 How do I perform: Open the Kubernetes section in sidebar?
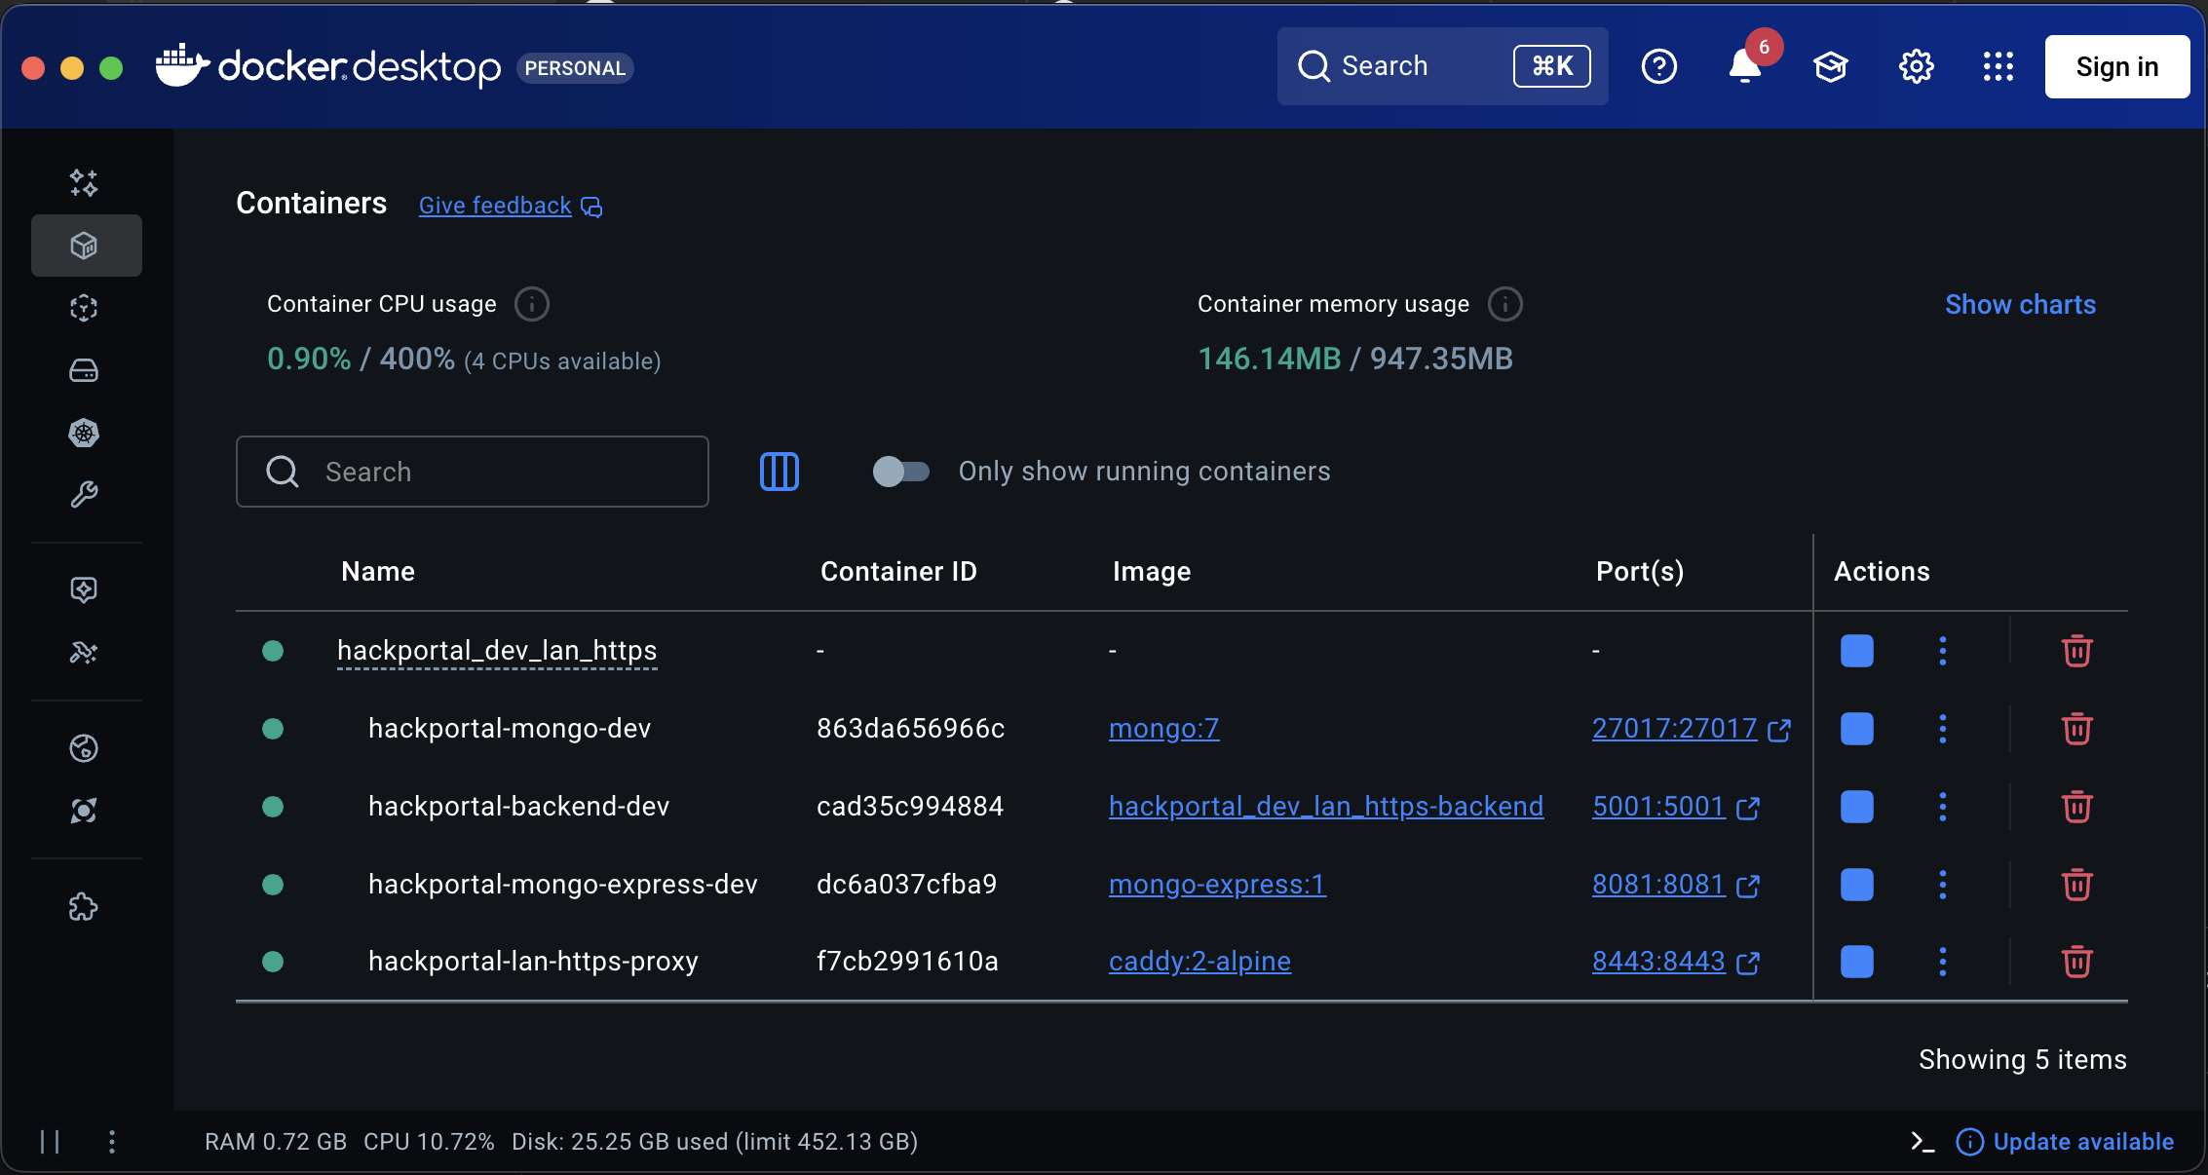tap(84, 433)
